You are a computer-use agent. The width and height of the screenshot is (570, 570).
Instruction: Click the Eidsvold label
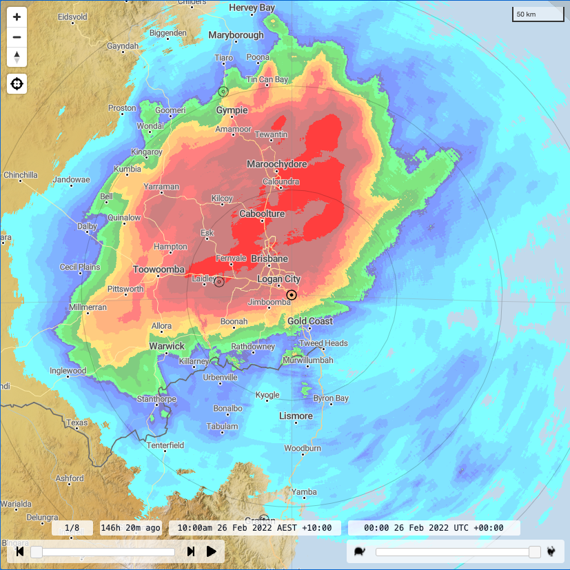[72, 17]
